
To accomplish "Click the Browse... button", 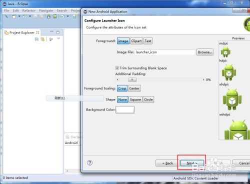I will [x=205, y=52].
